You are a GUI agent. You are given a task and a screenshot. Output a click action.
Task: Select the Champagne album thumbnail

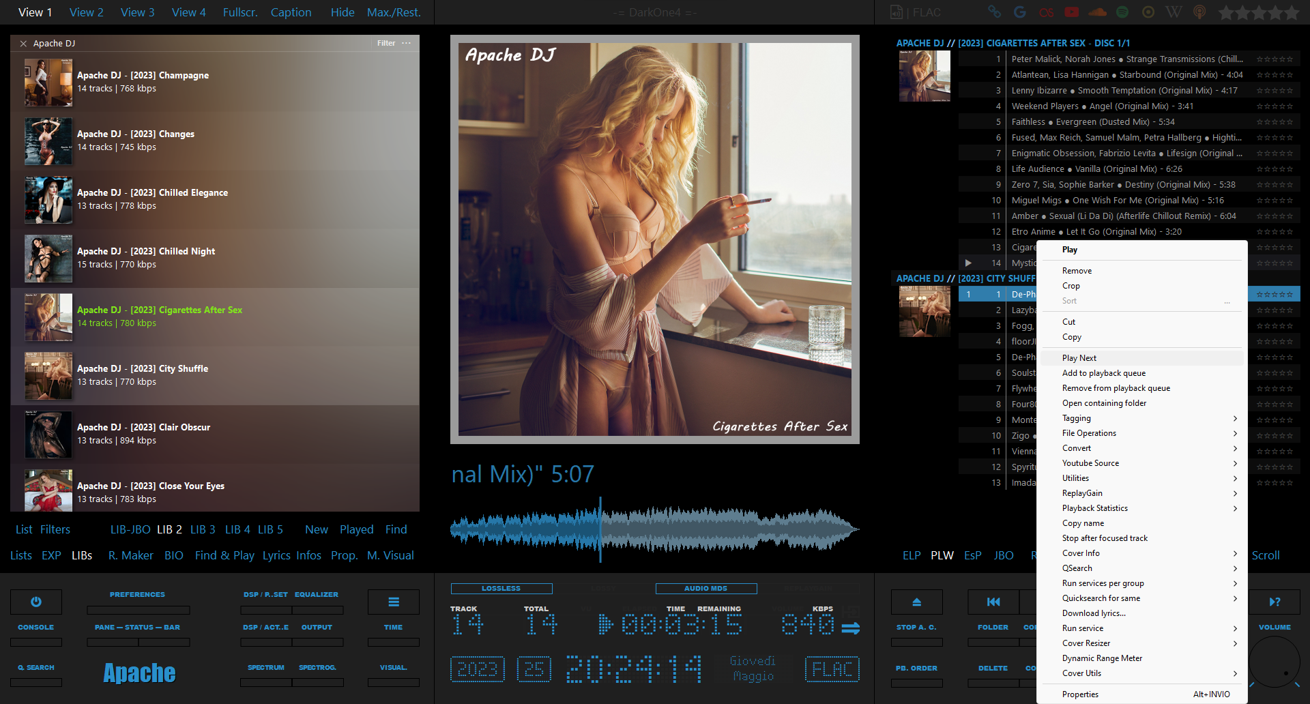pyautogui.click(x=48, y=83)
